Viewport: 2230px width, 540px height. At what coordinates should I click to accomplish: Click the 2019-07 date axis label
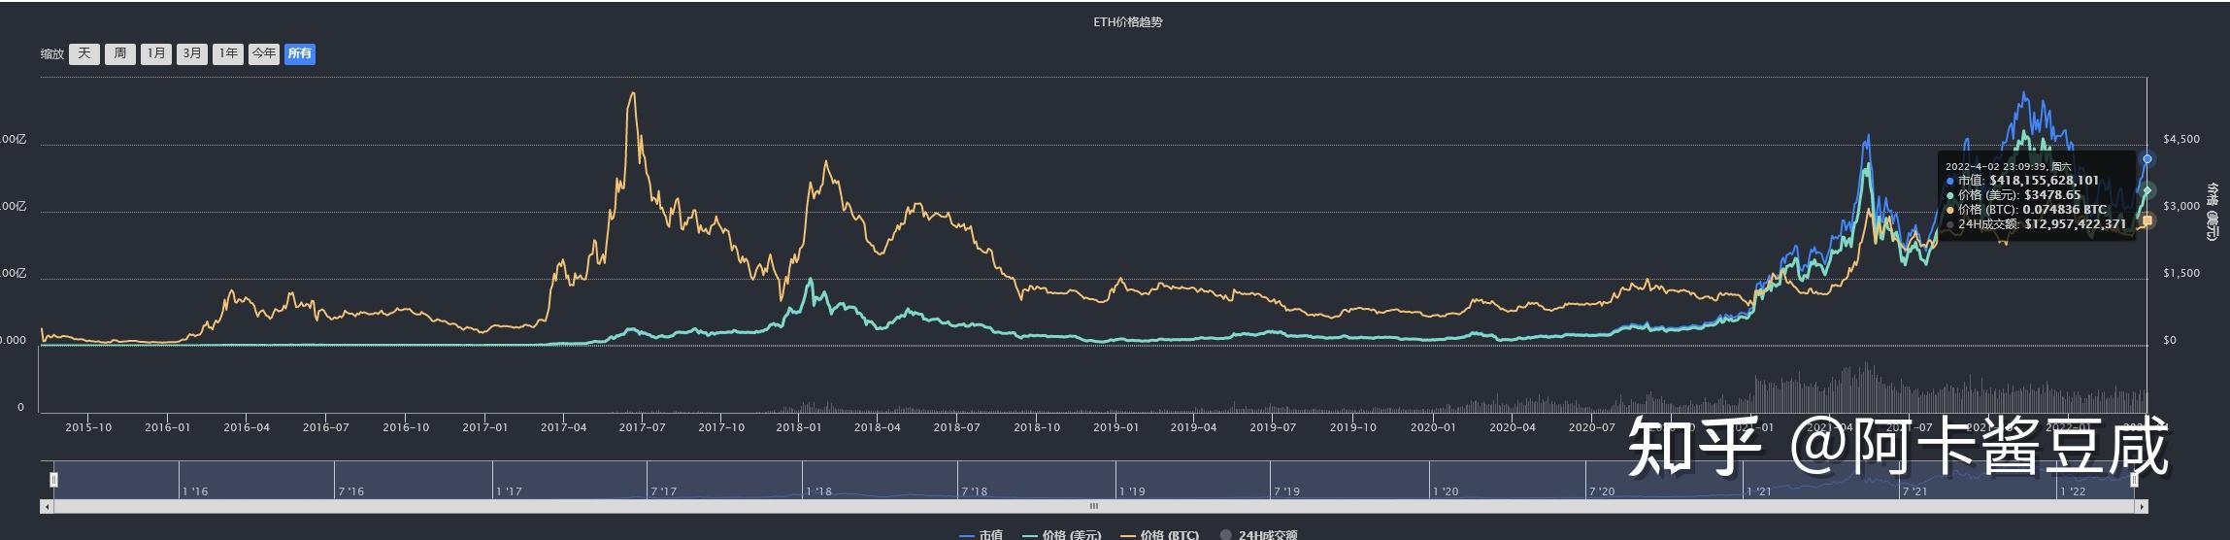click(1272, 427)
